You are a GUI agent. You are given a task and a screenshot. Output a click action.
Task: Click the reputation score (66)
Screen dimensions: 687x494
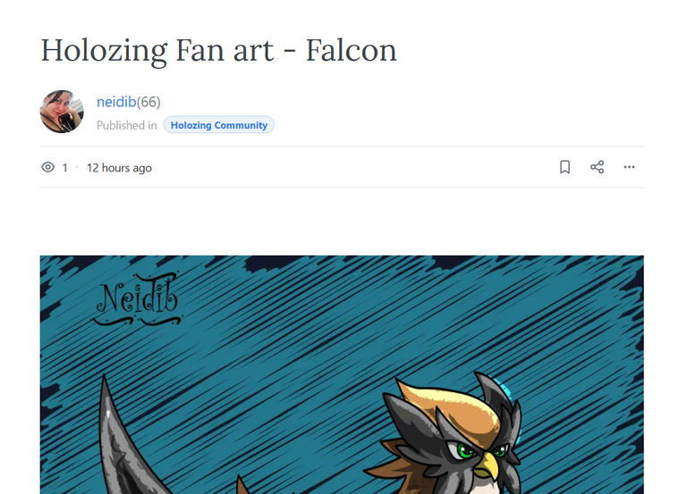pos(148,102)
